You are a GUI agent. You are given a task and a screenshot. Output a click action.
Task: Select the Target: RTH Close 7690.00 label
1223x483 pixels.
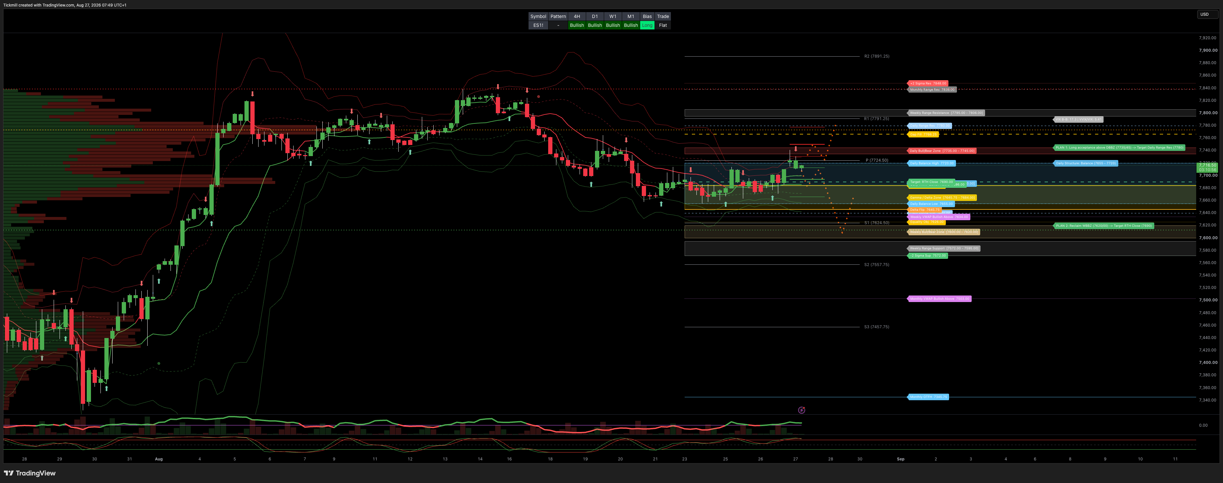click(931, 182)
